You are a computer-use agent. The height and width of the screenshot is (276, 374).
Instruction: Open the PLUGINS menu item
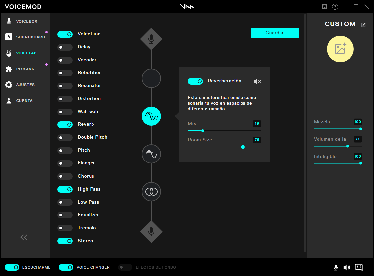25,69
